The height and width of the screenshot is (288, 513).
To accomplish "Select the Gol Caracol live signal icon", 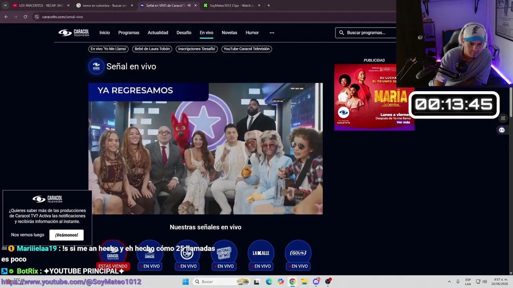I will pyautogui.click(x=298, y=253).
